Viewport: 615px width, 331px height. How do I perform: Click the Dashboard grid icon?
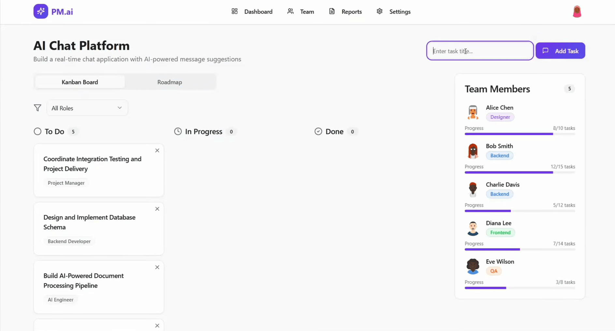coord(235,11)
